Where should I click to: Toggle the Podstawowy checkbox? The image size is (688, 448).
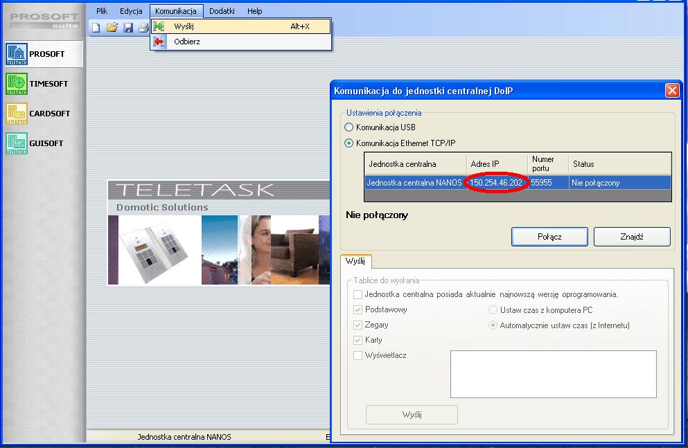pyautogui.click(x=358, y=310)
